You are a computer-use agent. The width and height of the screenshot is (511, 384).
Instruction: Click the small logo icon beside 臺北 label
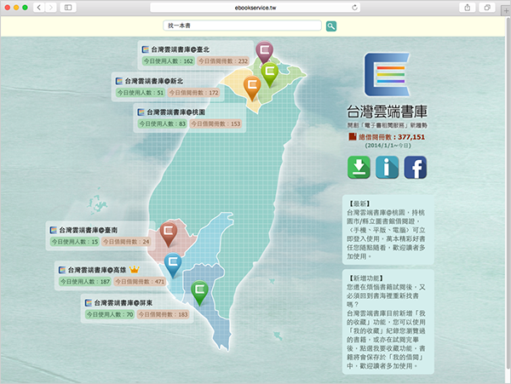pos(145,49)
